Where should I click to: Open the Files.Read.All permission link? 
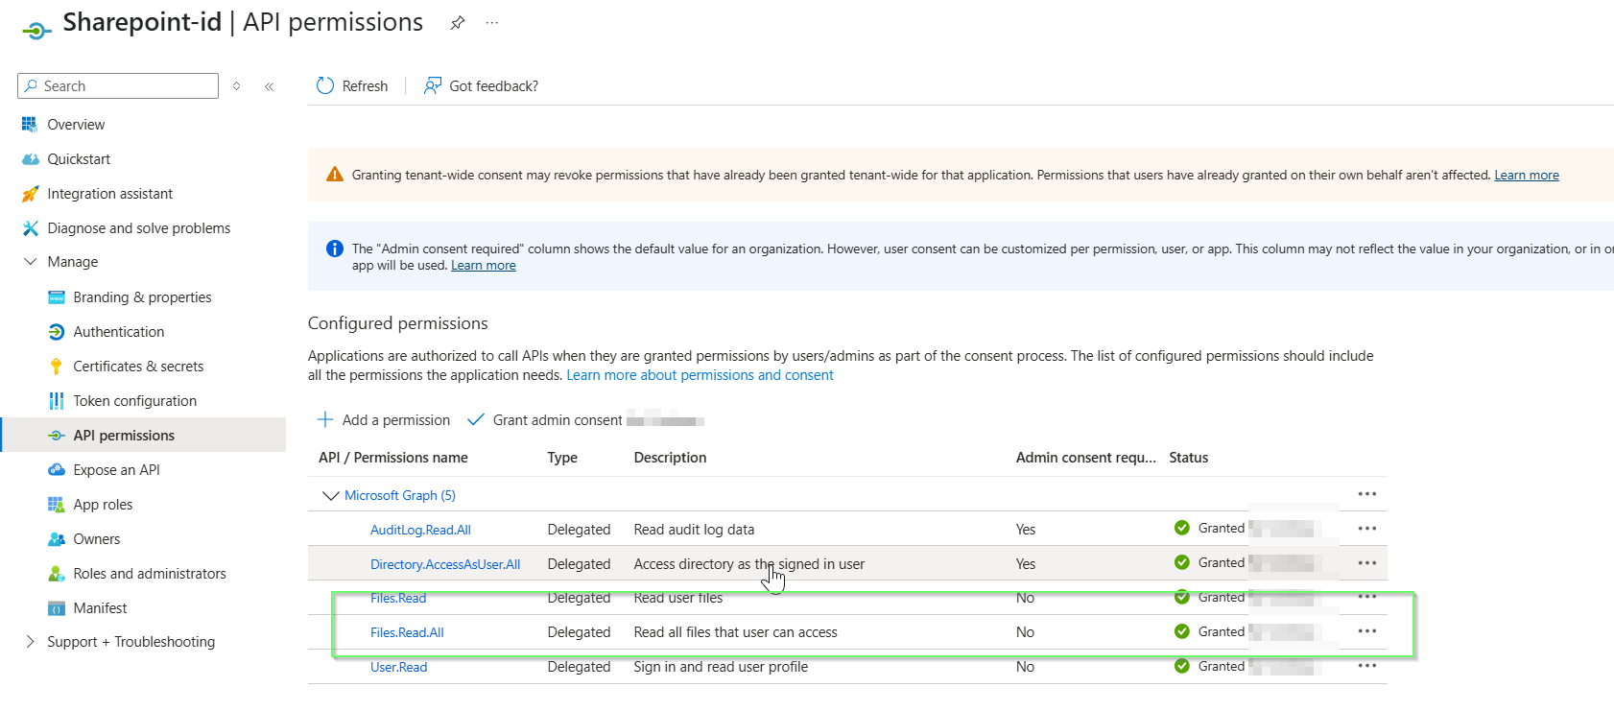tap(407, 632)
